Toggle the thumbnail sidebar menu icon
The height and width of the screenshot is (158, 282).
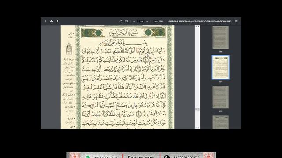(236, 21)
